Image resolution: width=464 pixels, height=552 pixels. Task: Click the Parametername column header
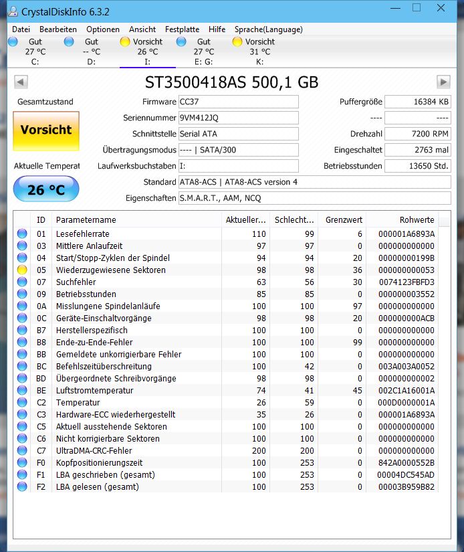136,219
